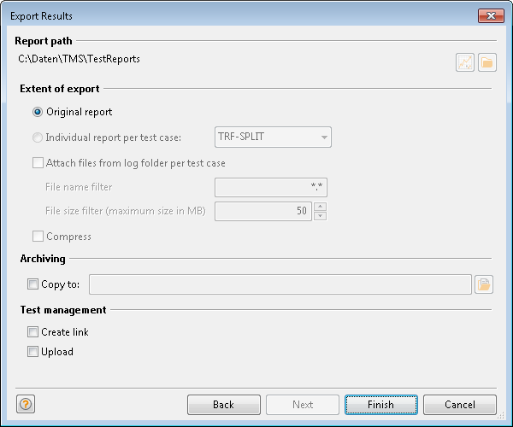Check the Upload option
This screenshot has height=427, width=513.
pyautogui.click(x=32, y=352)
